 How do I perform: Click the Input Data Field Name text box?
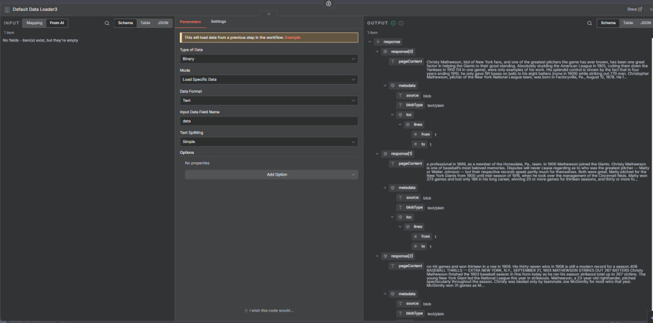point(268,121)
